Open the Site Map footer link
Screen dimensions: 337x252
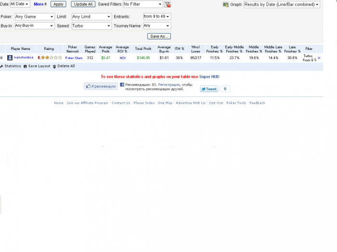pos(165,103)
